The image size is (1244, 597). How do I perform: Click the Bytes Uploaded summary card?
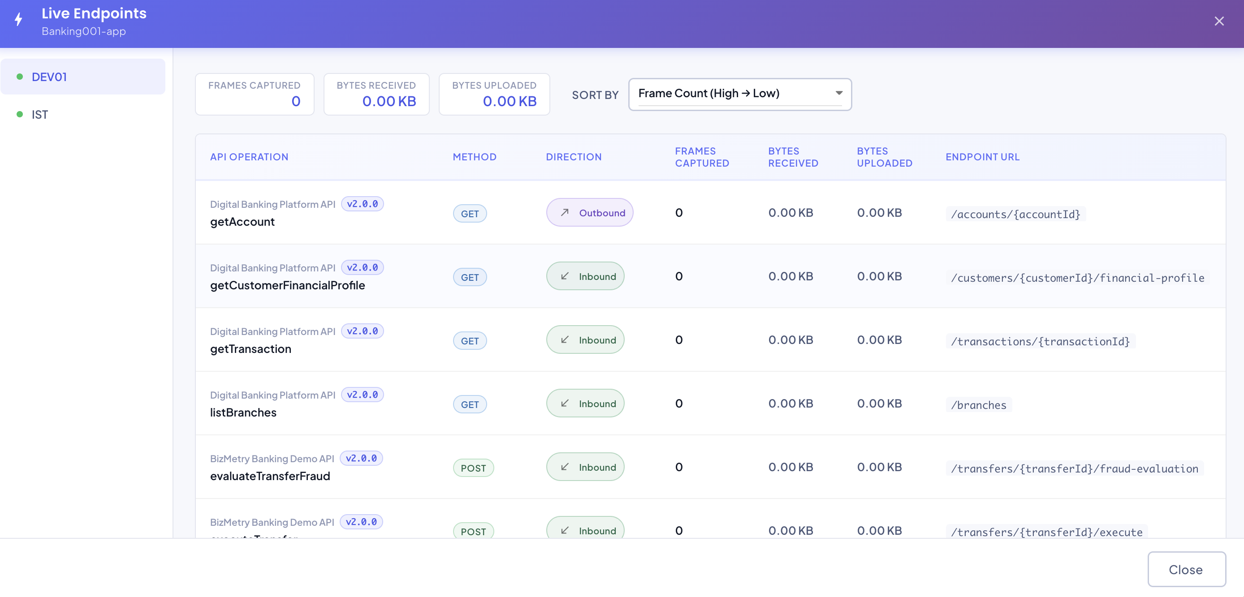[494, 94]
